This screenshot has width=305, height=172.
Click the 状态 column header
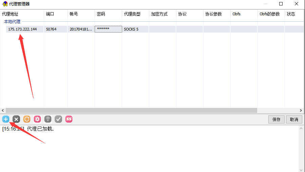click(294, 14)
